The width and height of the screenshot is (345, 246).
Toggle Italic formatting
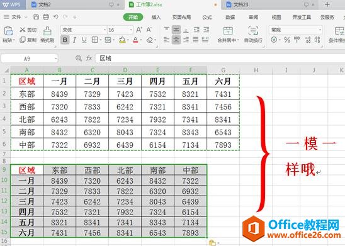pos(74,40)
